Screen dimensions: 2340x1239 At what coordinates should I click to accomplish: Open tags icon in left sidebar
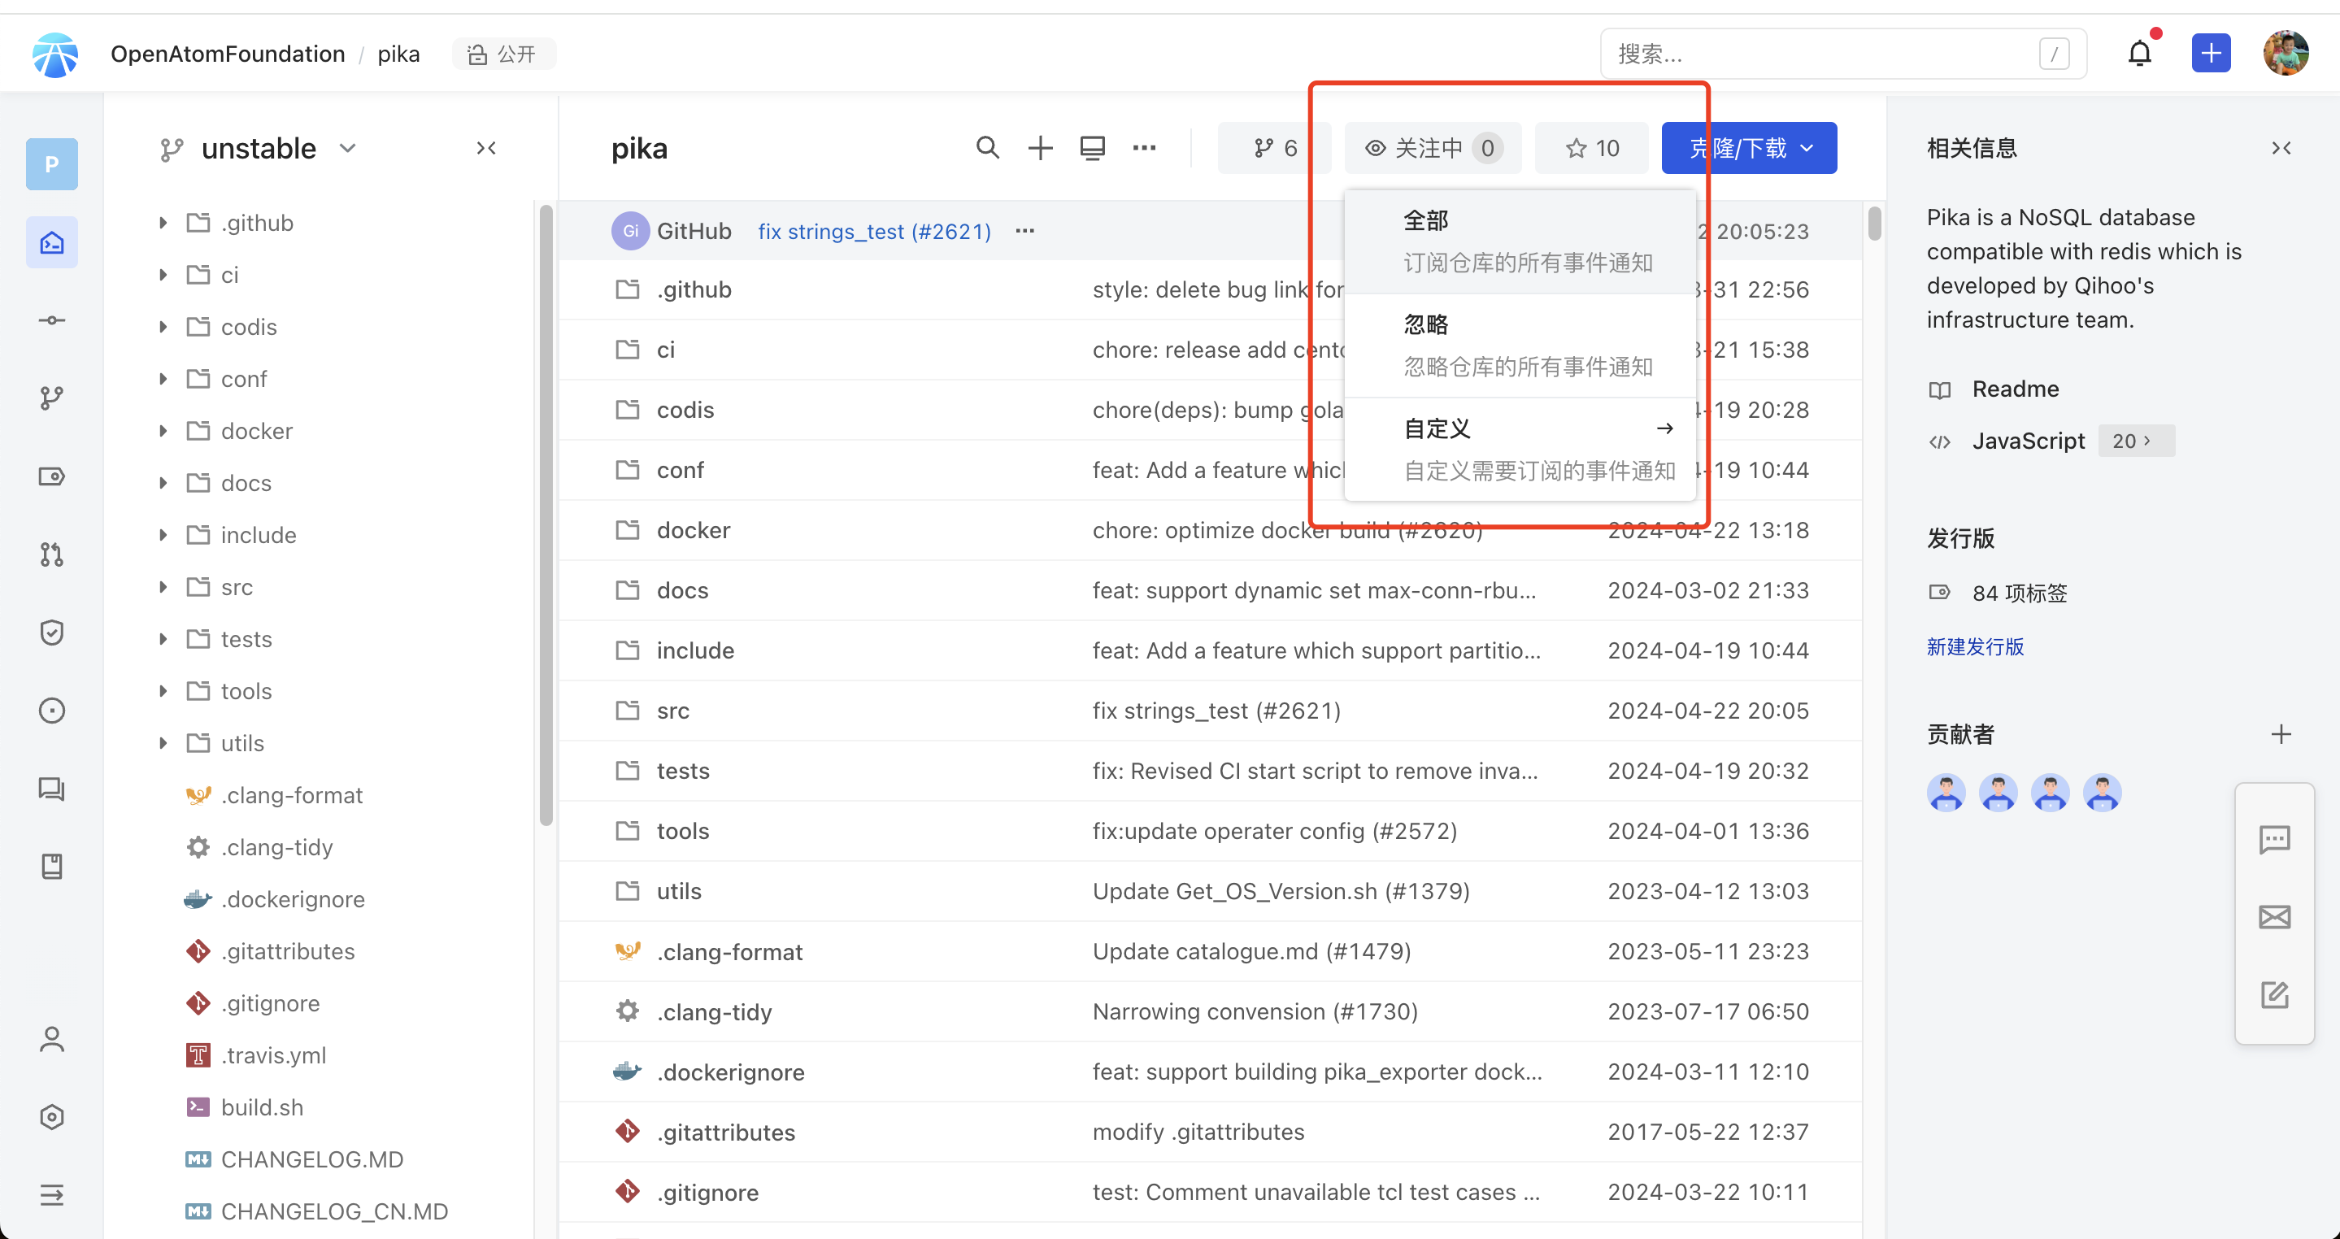[52, 476]
